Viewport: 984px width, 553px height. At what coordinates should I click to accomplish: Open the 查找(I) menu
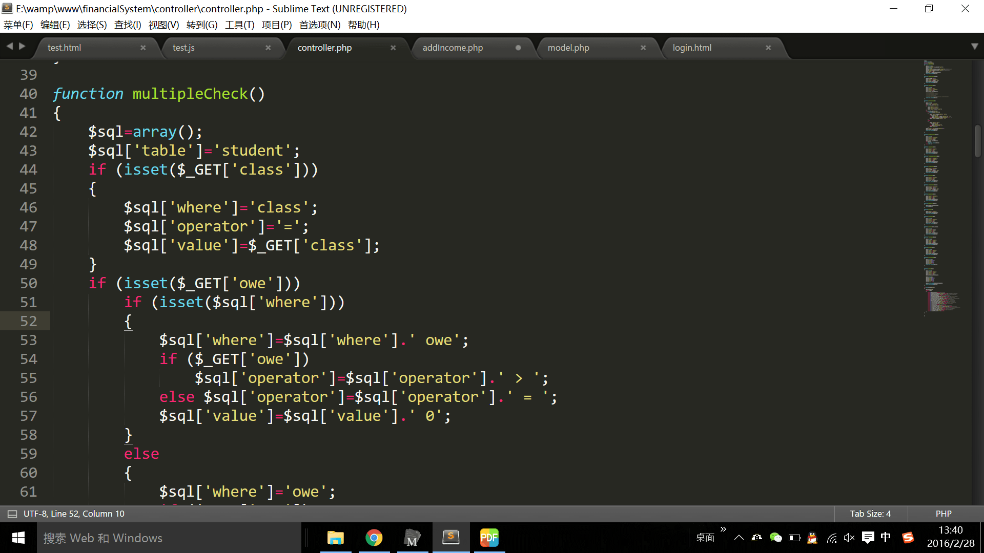[128, 25]
